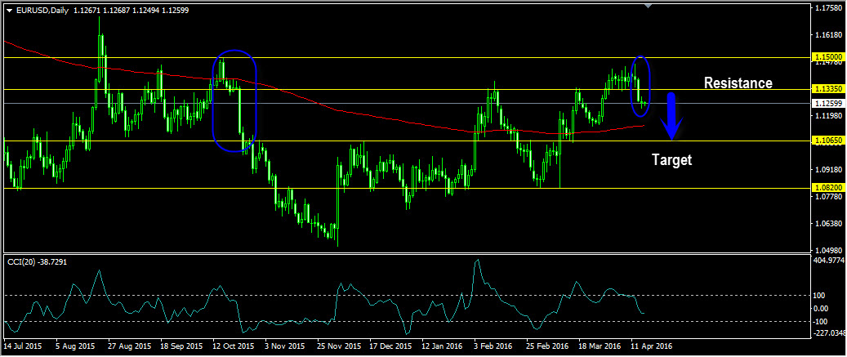Click the 17 Dec 2015 date label

pyautogui.click(x=391, y=345)
